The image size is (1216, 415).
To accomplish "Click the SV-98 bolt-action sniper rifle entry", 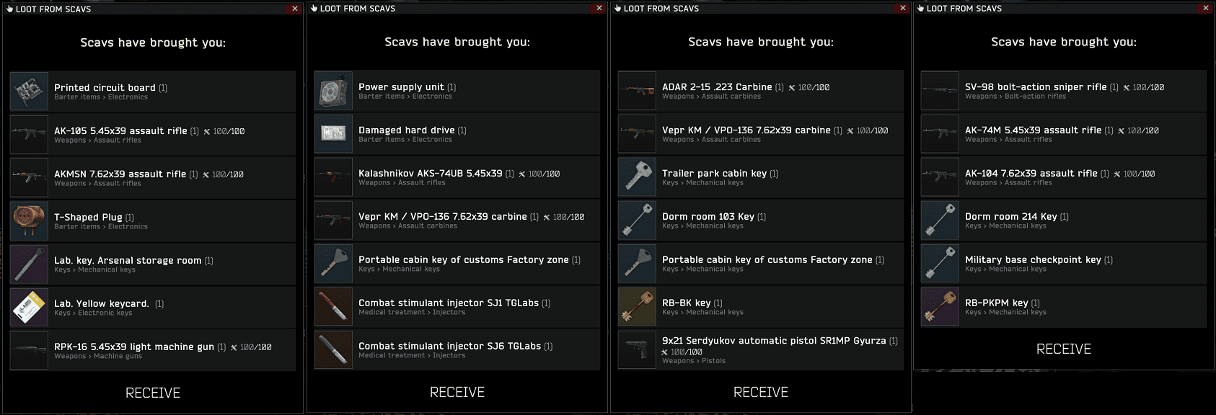I will (1063, 91).
